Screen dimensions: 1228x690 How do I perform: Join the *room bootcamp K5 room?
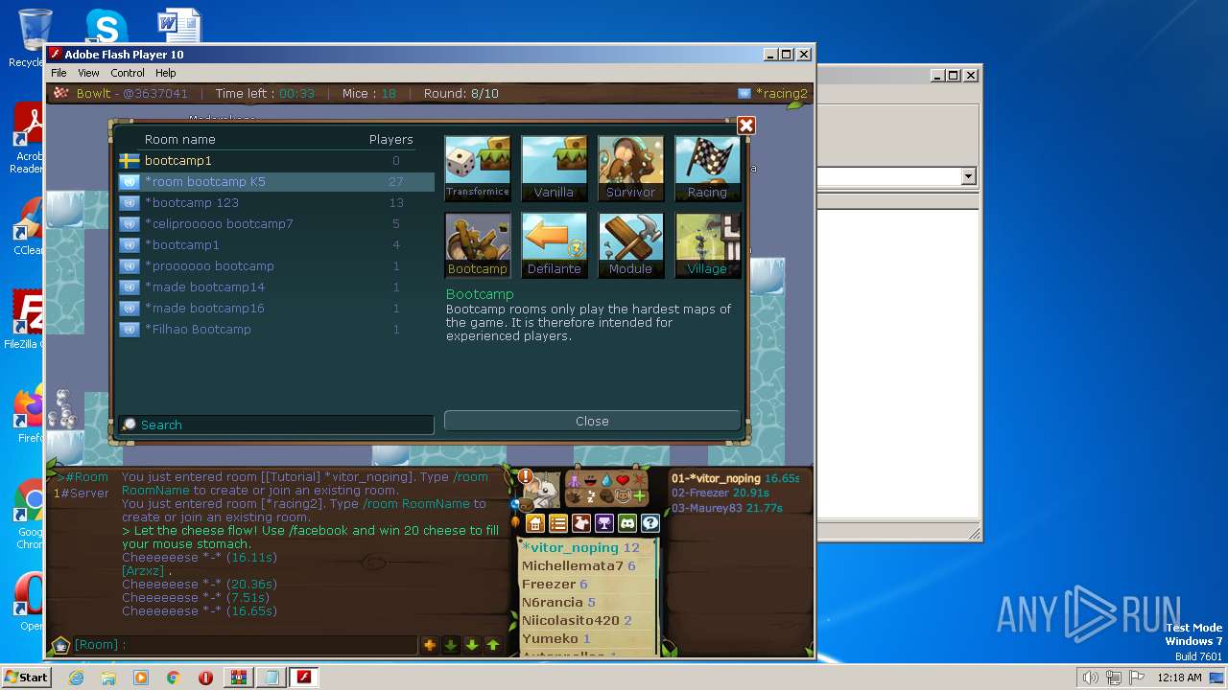tap(276, 182)
